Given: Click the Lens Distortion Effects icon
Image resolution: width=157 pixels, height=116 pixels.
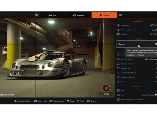Looking at the screenshot, I should click(118, 73).
